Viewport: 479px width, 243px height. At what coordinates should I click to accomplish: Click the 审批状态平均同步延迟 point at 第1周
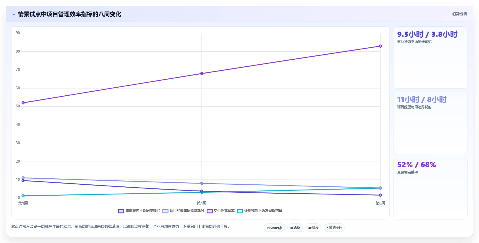point(23,181)
